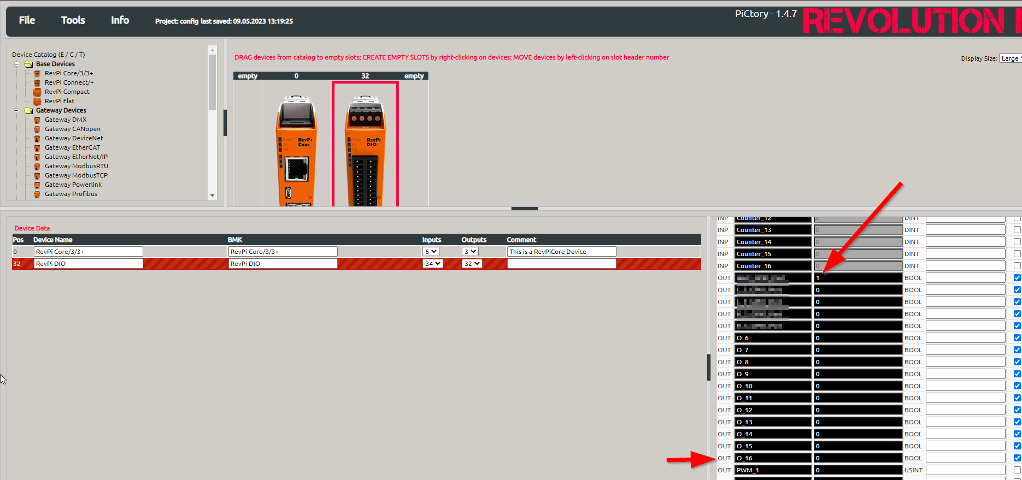Click Gateway DMX device icon
Screen dimensions: 1022x480
(x=37, y=120)
